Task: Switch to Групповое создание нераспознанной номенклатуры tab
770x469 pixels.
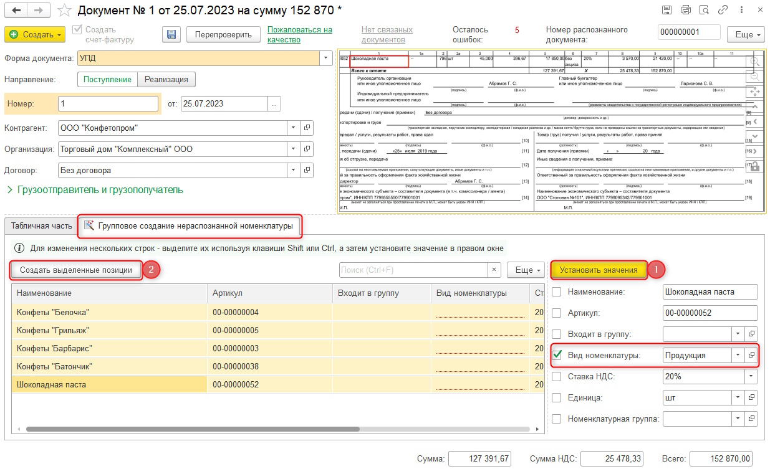Action: 190,226
